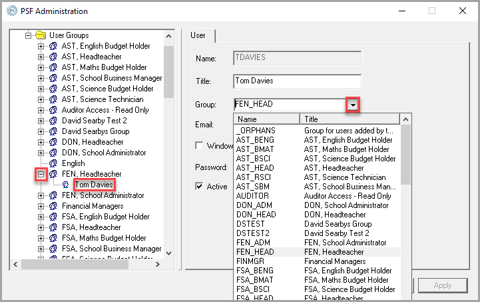Click the Tom Davies user icon

tap(66, 185)
